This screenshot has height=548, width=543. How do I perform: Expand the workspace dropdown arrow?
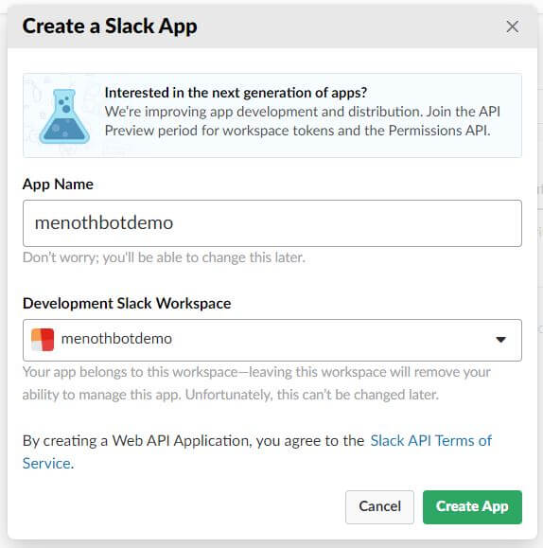(x=500, y=340)
